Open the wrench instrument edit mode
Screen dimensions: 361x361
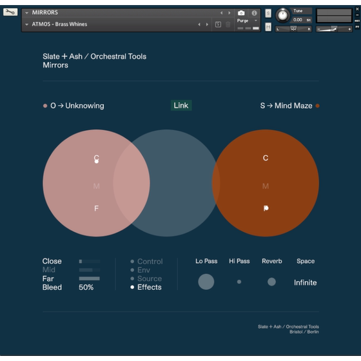tap(10, 12)
